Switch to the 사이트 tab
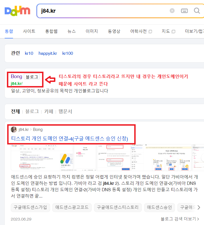 [29, 31]
